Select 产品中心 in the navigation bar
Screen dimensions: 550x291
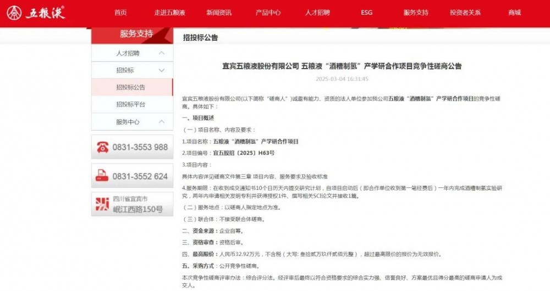[268, 13]
